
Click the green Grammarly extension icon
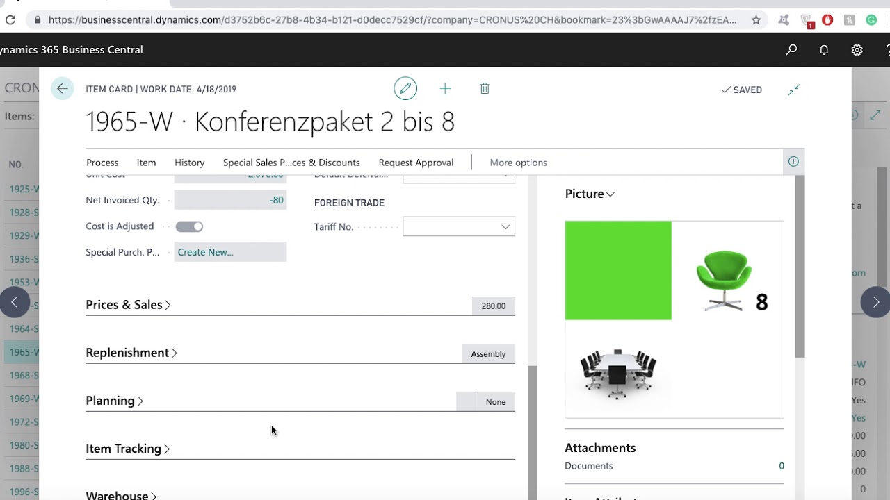871,20
